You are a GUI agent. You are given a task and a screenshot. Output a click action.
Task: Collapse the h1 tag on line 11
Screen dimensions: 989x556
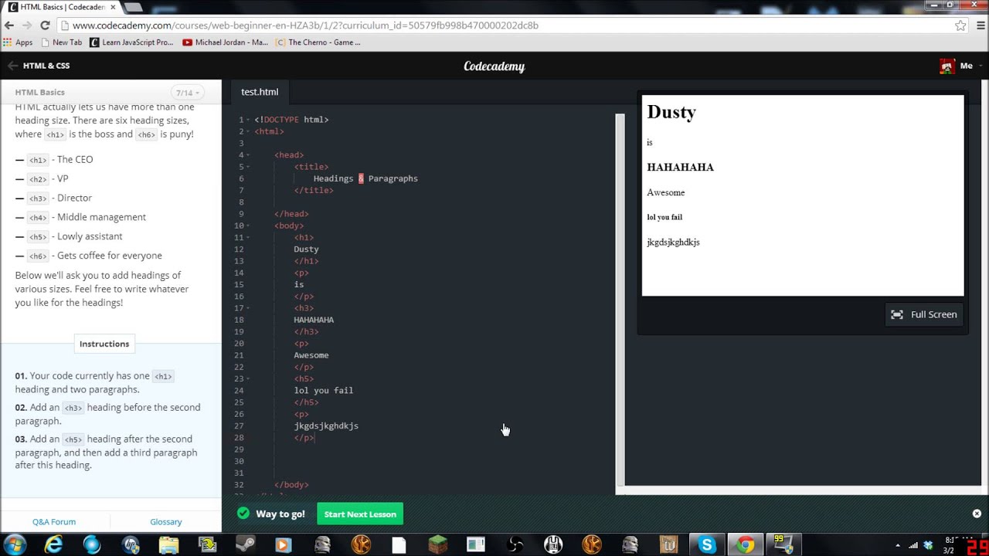pyautogui.click(x=247, y=237)
